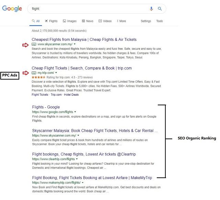This screenshot has height=200, width=220.
Task: Expand dropdown arrow next to cleartrip.com/flights URL
Action: pos(77,159)
